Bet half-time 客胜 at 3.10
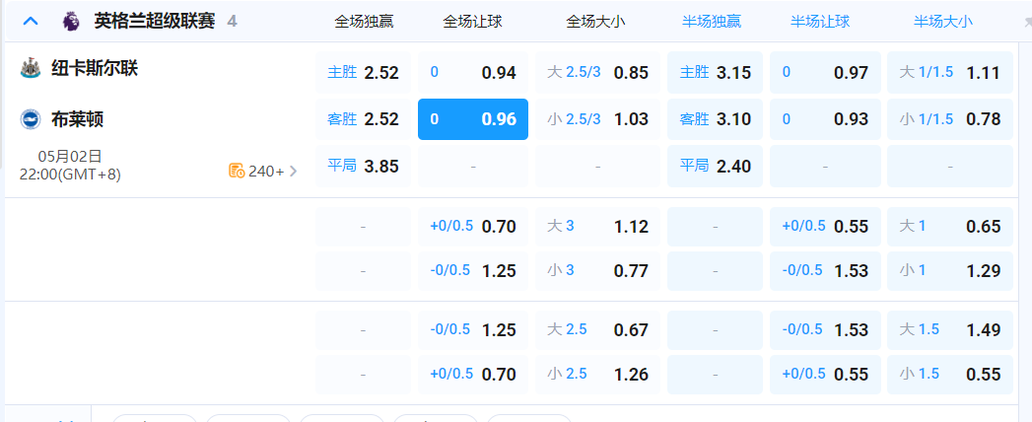This screenshot has width=1032, height=422. coord(715,119)
